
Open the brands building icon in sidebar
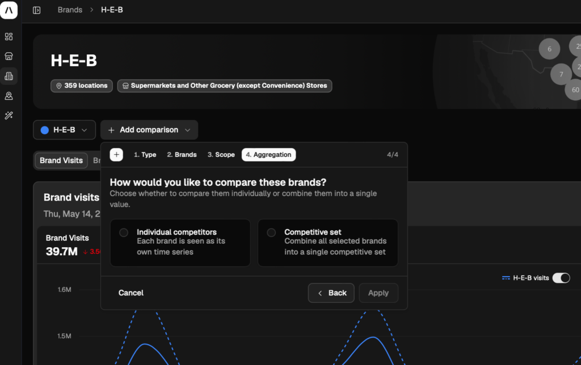pos(9,76)
